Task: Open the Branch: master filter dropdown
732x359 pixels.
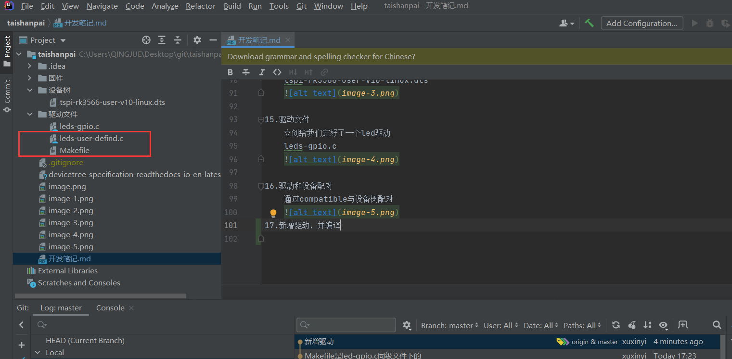Action: pos(449,326)
